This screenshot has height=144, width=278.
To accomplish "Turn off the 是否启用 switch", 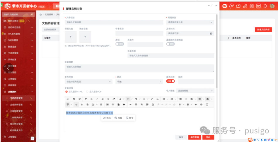I will tap(170, 81).
